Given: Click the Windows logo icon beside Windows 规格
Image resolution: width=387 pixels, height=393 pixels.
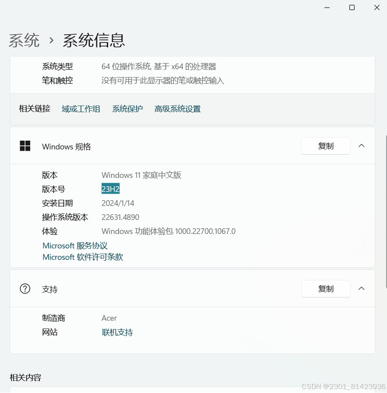Looking at the screenshot, I should pos(25,146).
